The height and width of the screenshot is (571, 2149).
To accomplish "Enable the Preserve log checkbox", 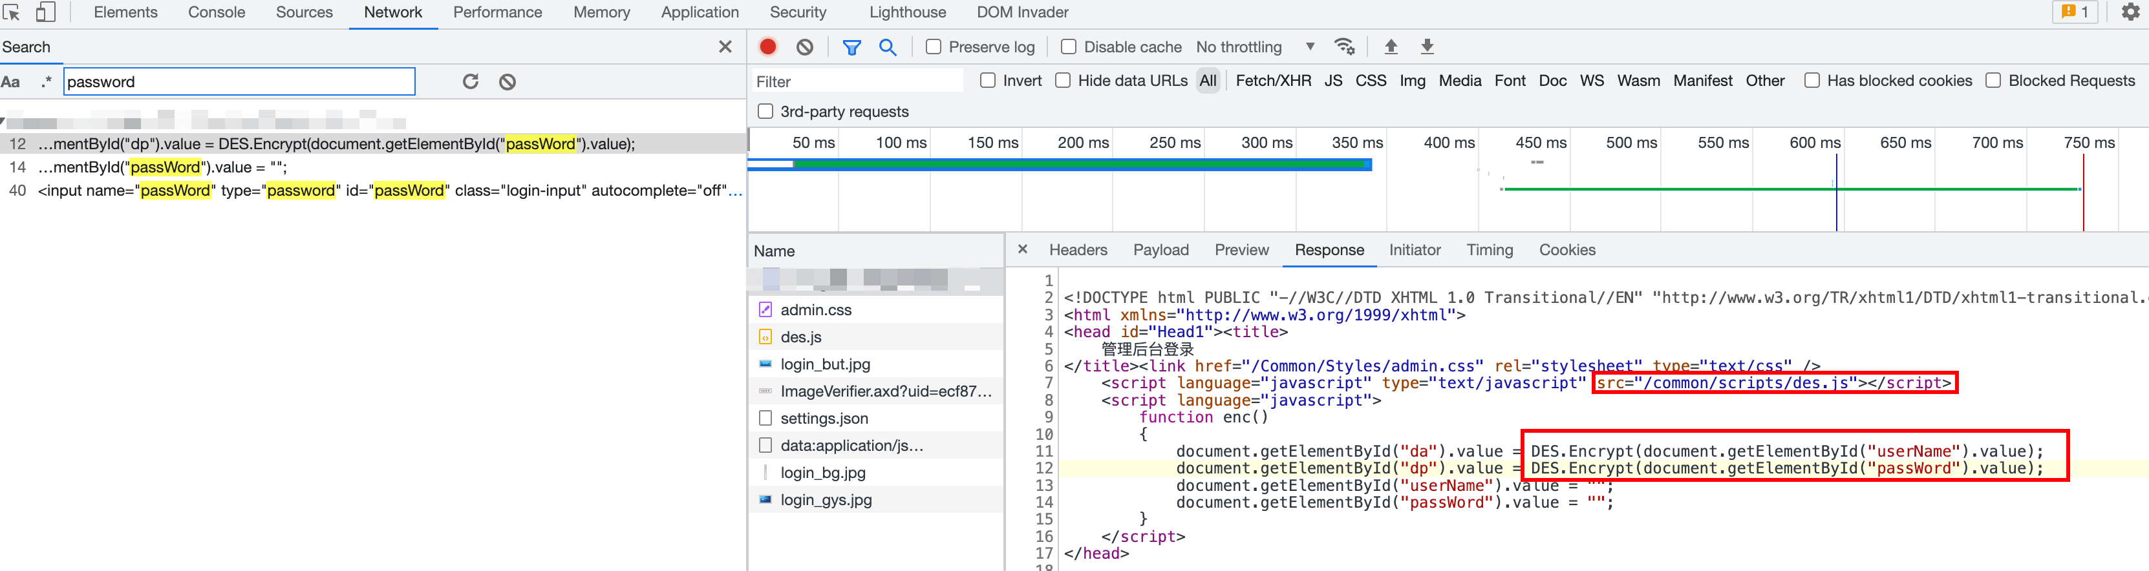I will [x=934, y=47].
